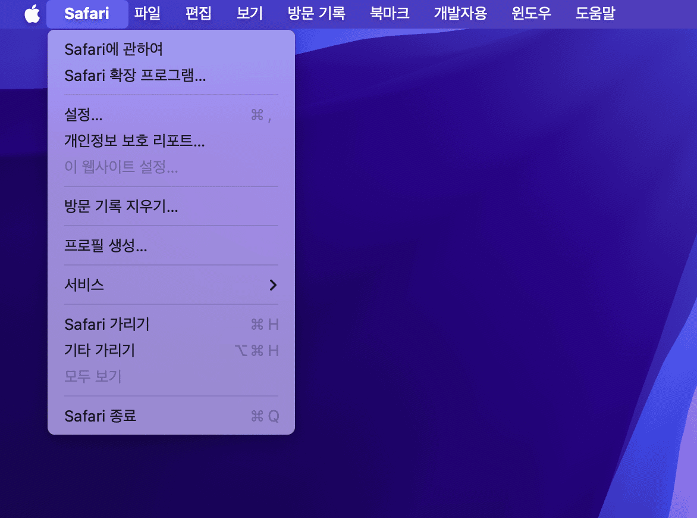Open the 방문 기록 menu
Screen dimensions: 697x518
point(316,14)
